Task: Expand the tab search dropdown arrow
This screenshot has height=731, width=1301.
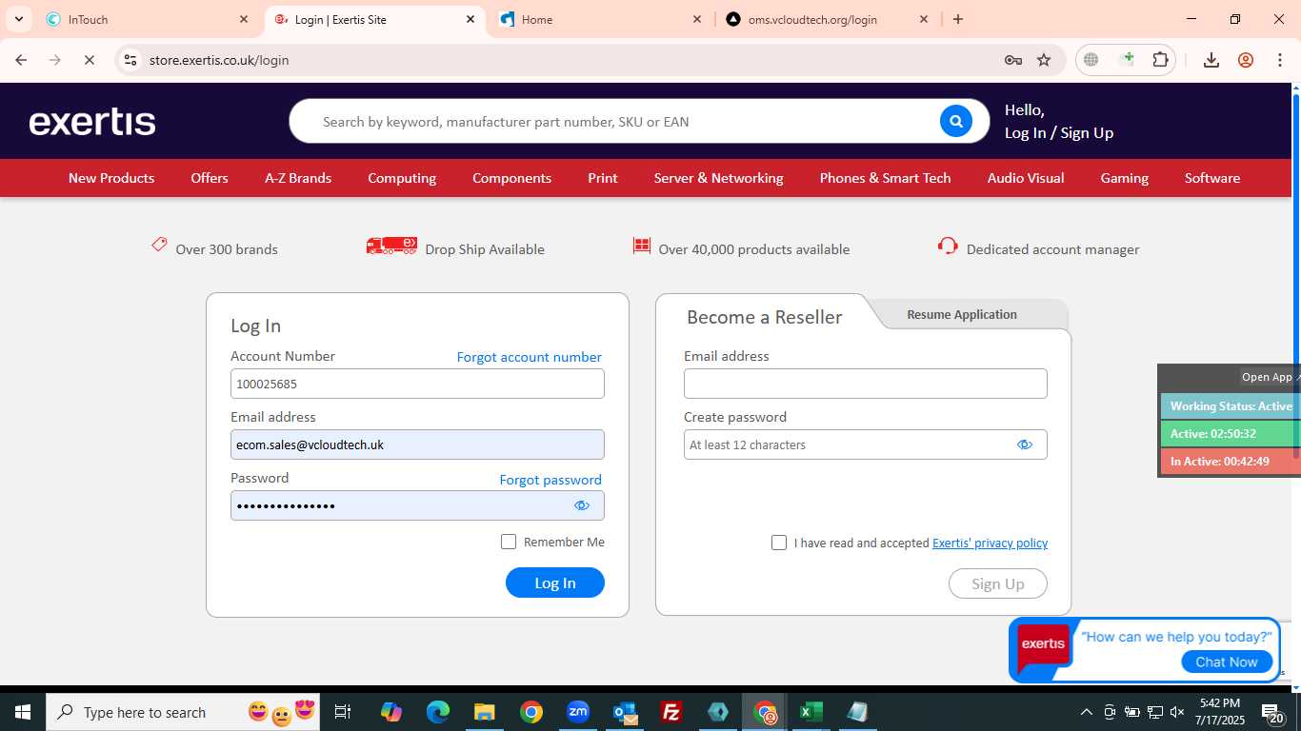Action: tap(18, 19)
